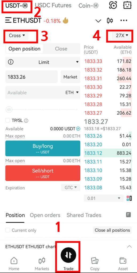Tap the order book layout icon
Screen dimensions: 137x273
point(129,198)
